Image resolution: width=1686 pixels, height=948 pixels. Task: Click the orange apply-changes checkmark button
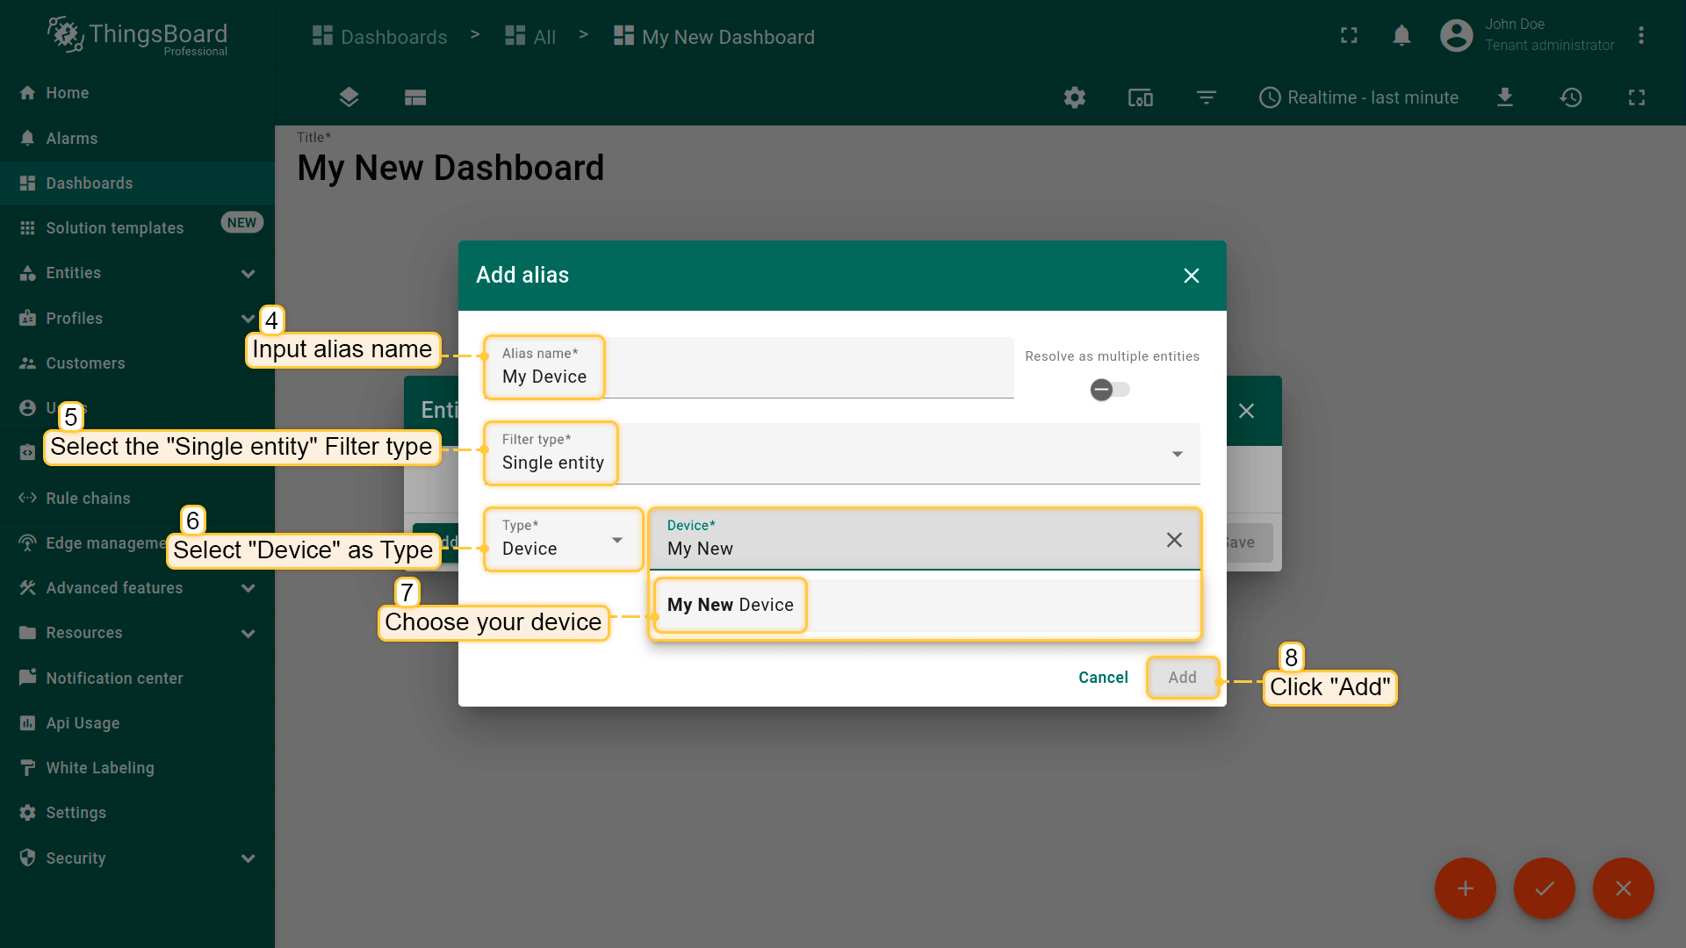click(1544, 888)
